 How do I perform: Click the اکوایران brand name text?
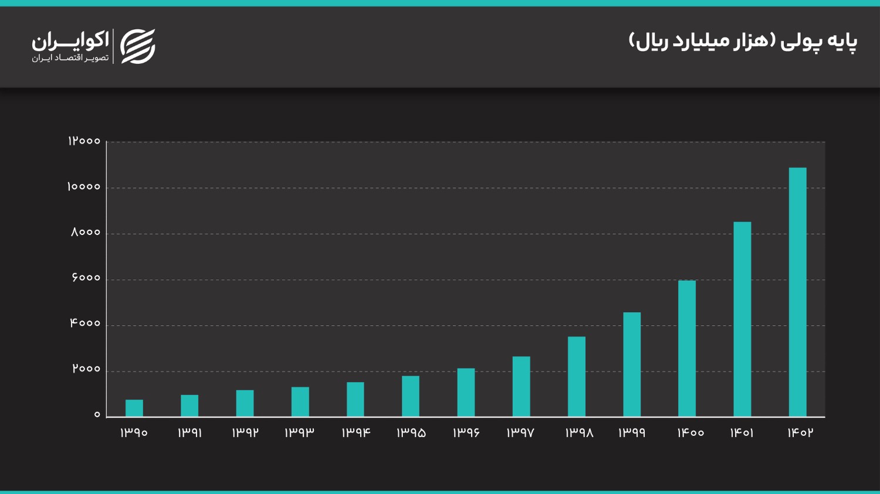[x=70, y=40]
